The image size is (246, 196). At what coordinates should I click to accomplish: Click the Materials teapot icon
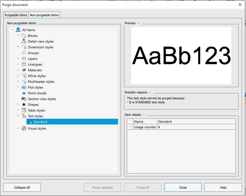point(24,70)
